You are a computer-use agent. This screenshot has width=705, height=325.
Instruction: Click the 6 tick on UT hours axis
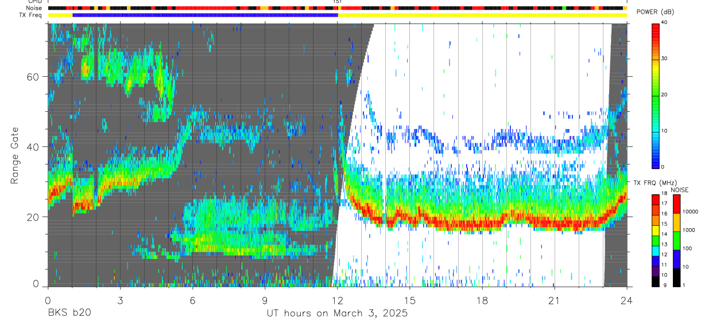(192, 300)
